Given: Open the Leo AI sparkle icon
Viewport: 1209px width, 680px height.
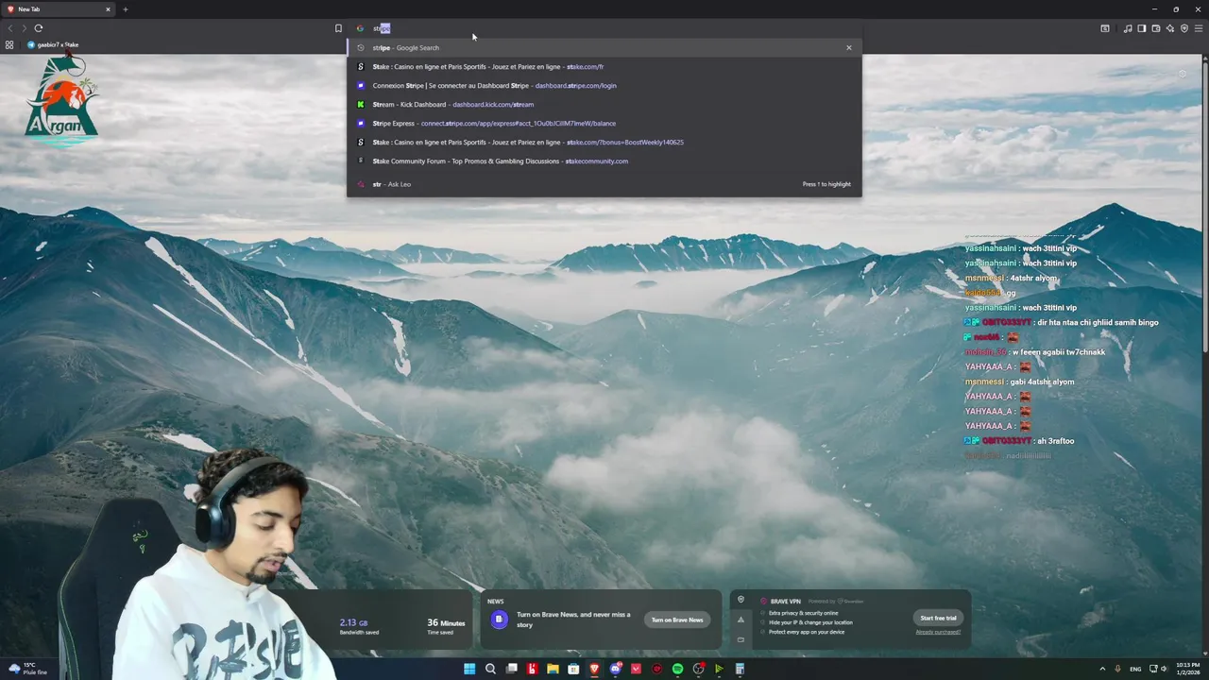Looking at the screenshot, I should (x=1170, y=28).
